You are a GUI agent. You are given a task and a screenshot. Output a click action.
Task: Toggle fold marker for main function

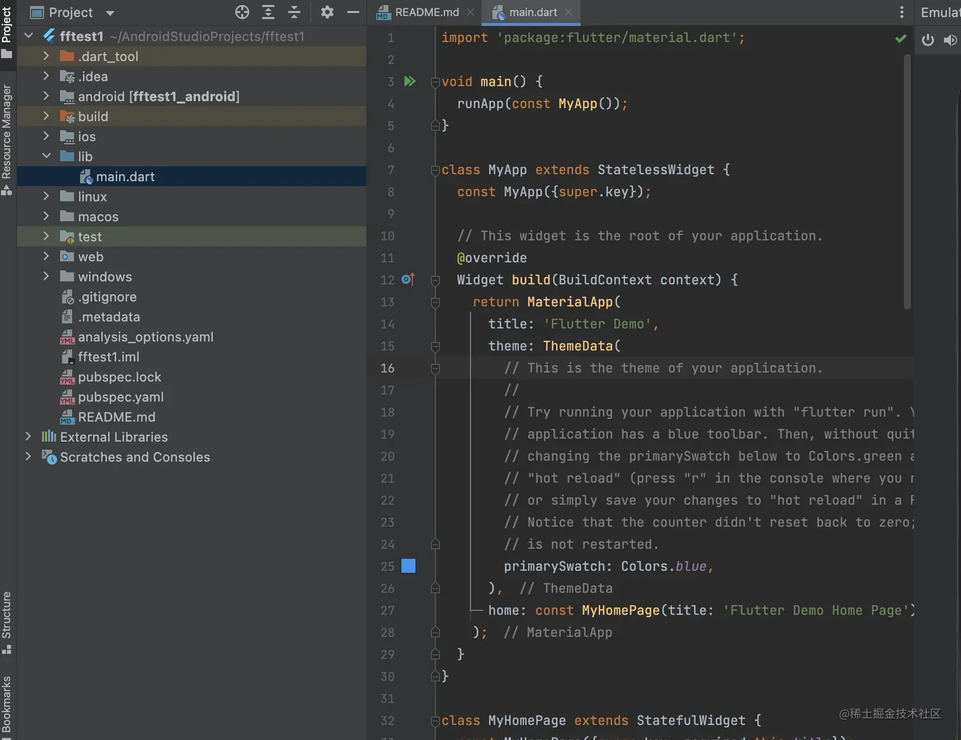point(435,81)
